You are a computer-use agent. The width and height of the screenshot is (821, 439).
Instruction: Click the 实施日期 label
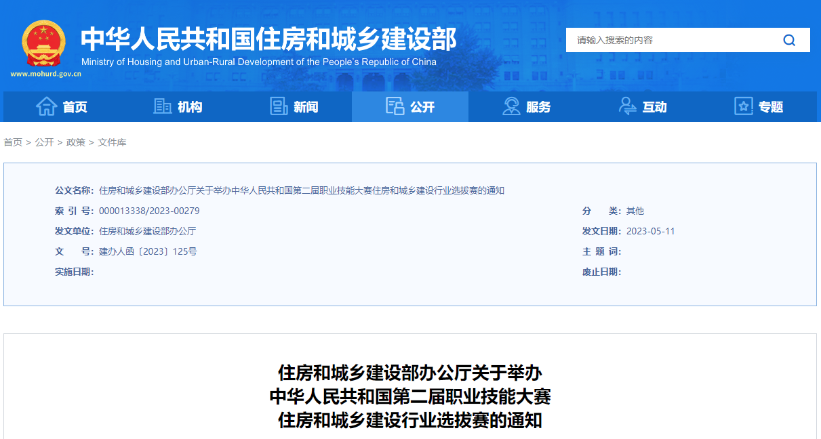click(75, 272)
